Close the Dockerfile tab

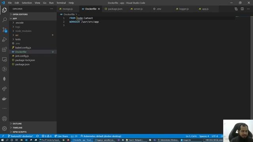coord(99,9)
